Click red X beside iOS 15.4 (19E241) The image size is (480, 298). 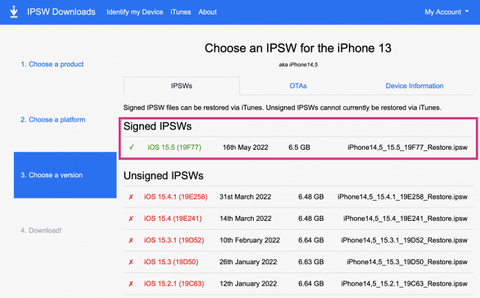point(131,219)
